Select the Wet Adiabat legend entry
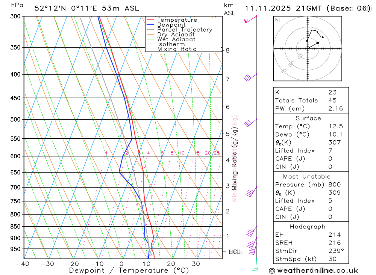 [x=176, y=39]
